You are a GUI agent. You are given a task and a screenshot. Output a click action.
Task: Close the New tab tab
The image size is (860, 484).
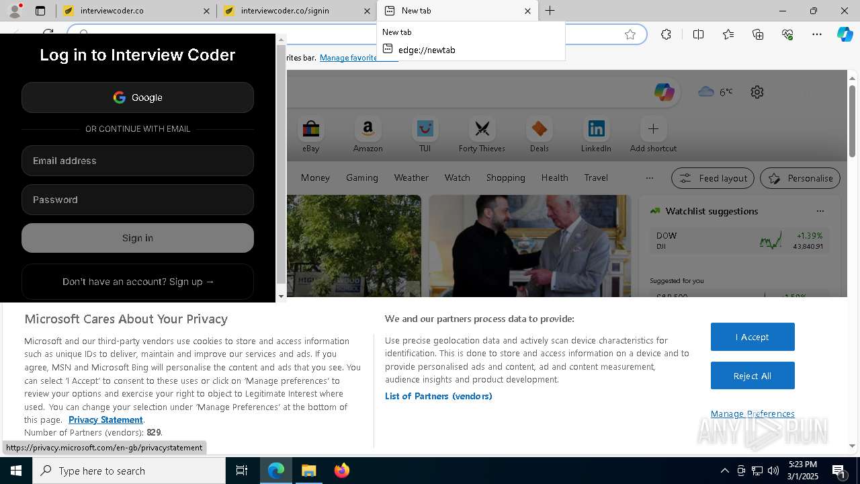[x=527, y=11]
